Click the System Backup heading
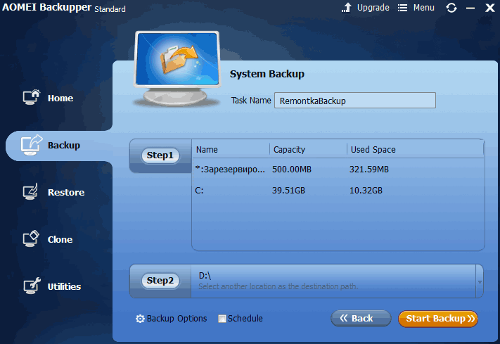This screenshot has width=500, height=344. coord(267,74)
